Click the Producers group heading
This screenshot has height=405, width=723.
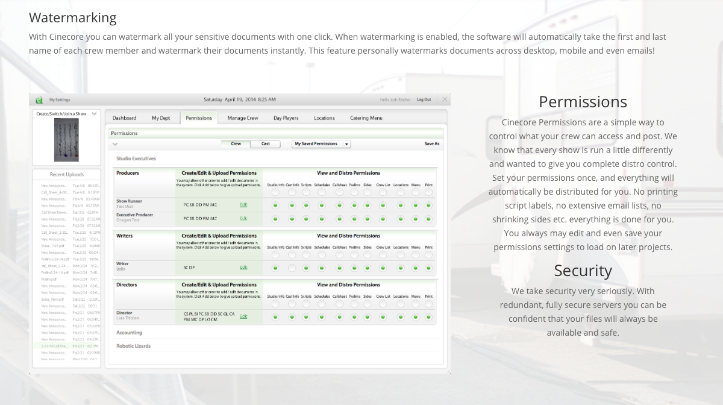pyautogui.click(x=128, y=173)
